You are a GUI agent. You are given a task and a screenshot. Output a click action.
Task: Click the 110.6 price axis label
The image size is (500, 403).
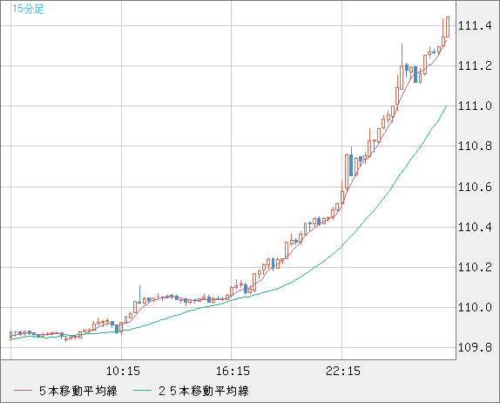pyautogui.click(x=475, y=187)
